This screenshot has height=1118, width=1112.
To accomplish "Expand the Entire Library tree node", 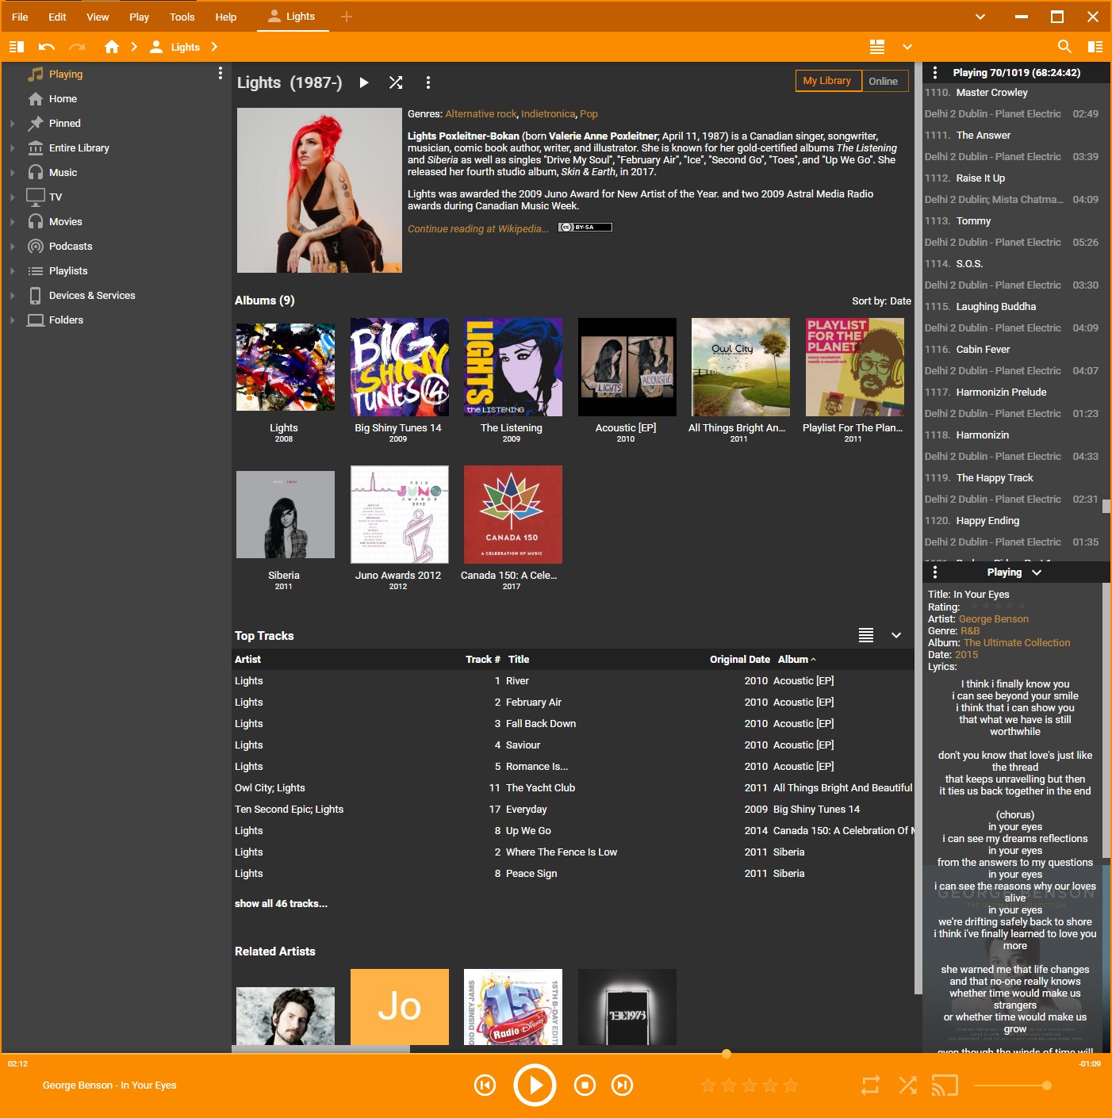I will 13,148.
